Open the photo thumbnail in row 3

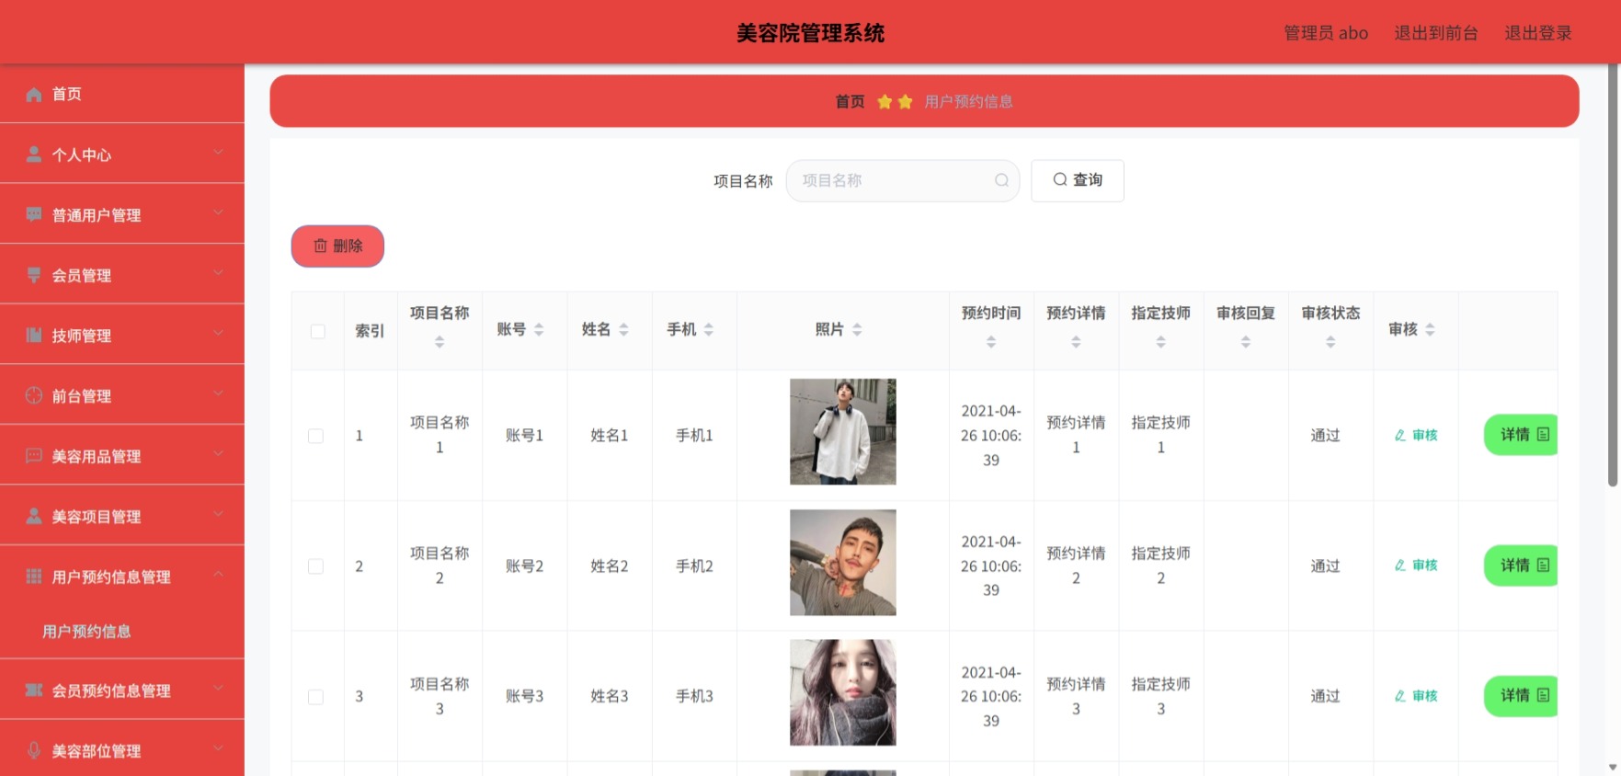pos(843,692)
